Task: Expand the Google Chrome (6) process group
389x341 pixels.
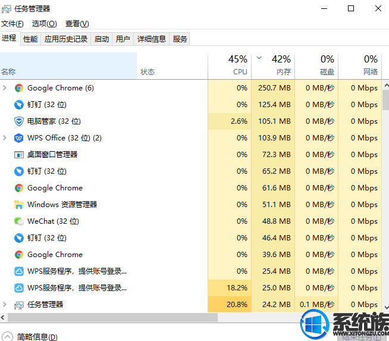Action: point(5,88)
